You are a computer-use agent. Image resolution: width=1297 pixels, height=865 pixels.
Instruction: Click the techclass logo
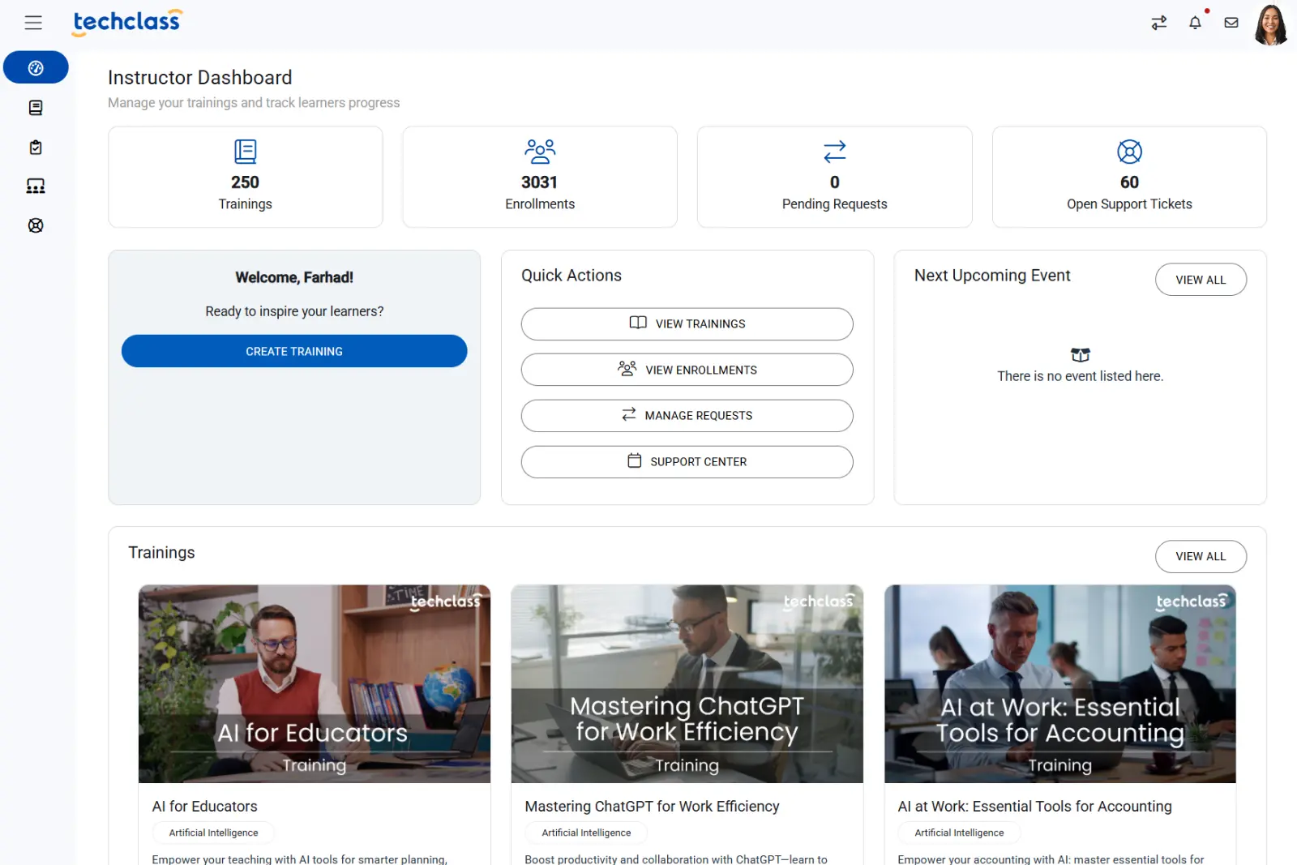pos(127,22)
